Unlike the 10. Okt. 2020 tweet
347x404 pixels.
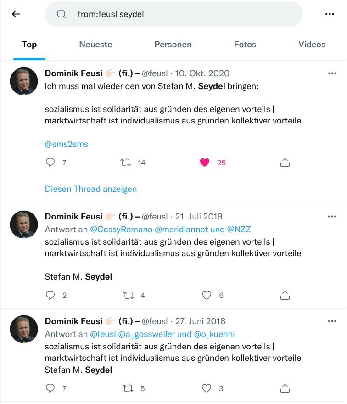205,163
